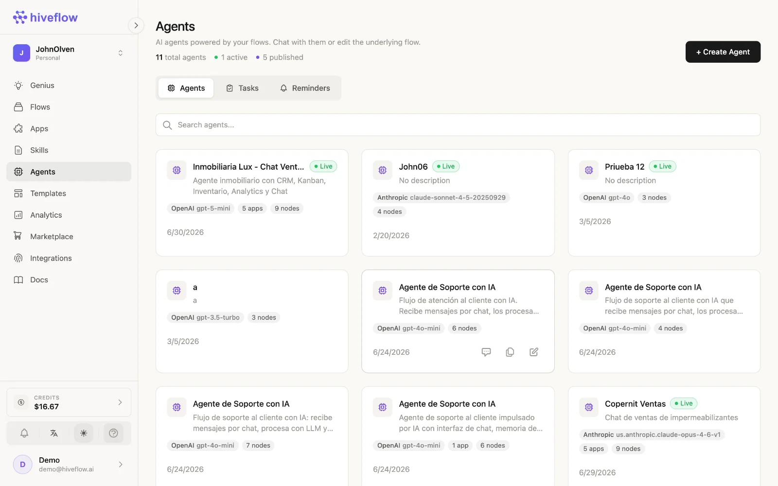The height and width of the screenshot is (486, 778).
Task: Click the Inmobiliaria Lux chip icon
Action: coord(177,170)
